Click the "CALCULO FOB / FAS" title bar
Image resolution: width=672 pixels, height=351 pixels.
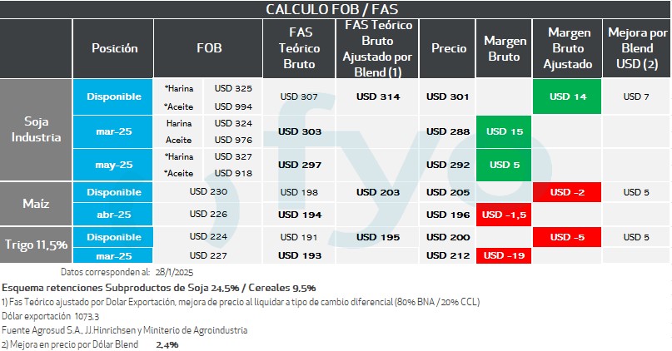click(x=336, y=9)
